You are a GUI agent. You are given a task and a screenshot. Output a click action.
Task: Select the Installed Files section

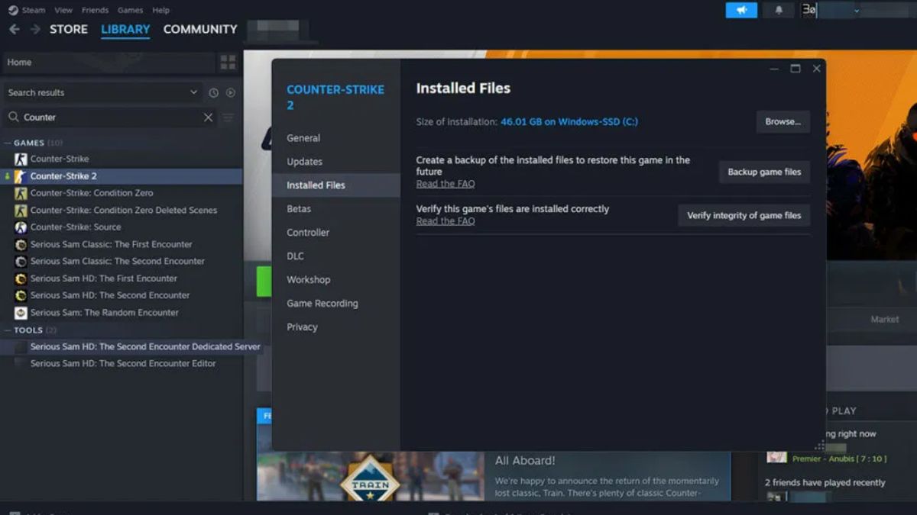pos(336,185)
